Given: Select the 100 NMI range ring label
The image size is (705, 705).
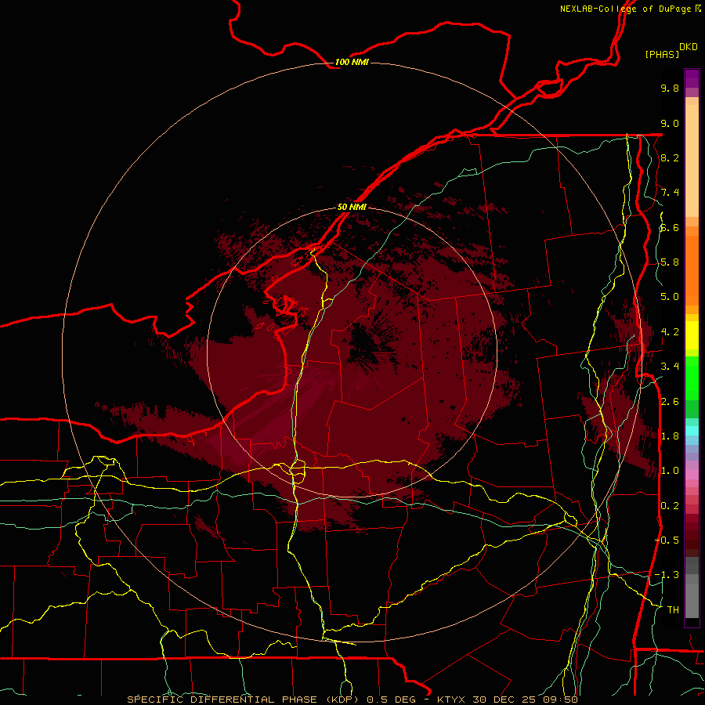Looking at the screenshot, I should (x=352, y=62).
